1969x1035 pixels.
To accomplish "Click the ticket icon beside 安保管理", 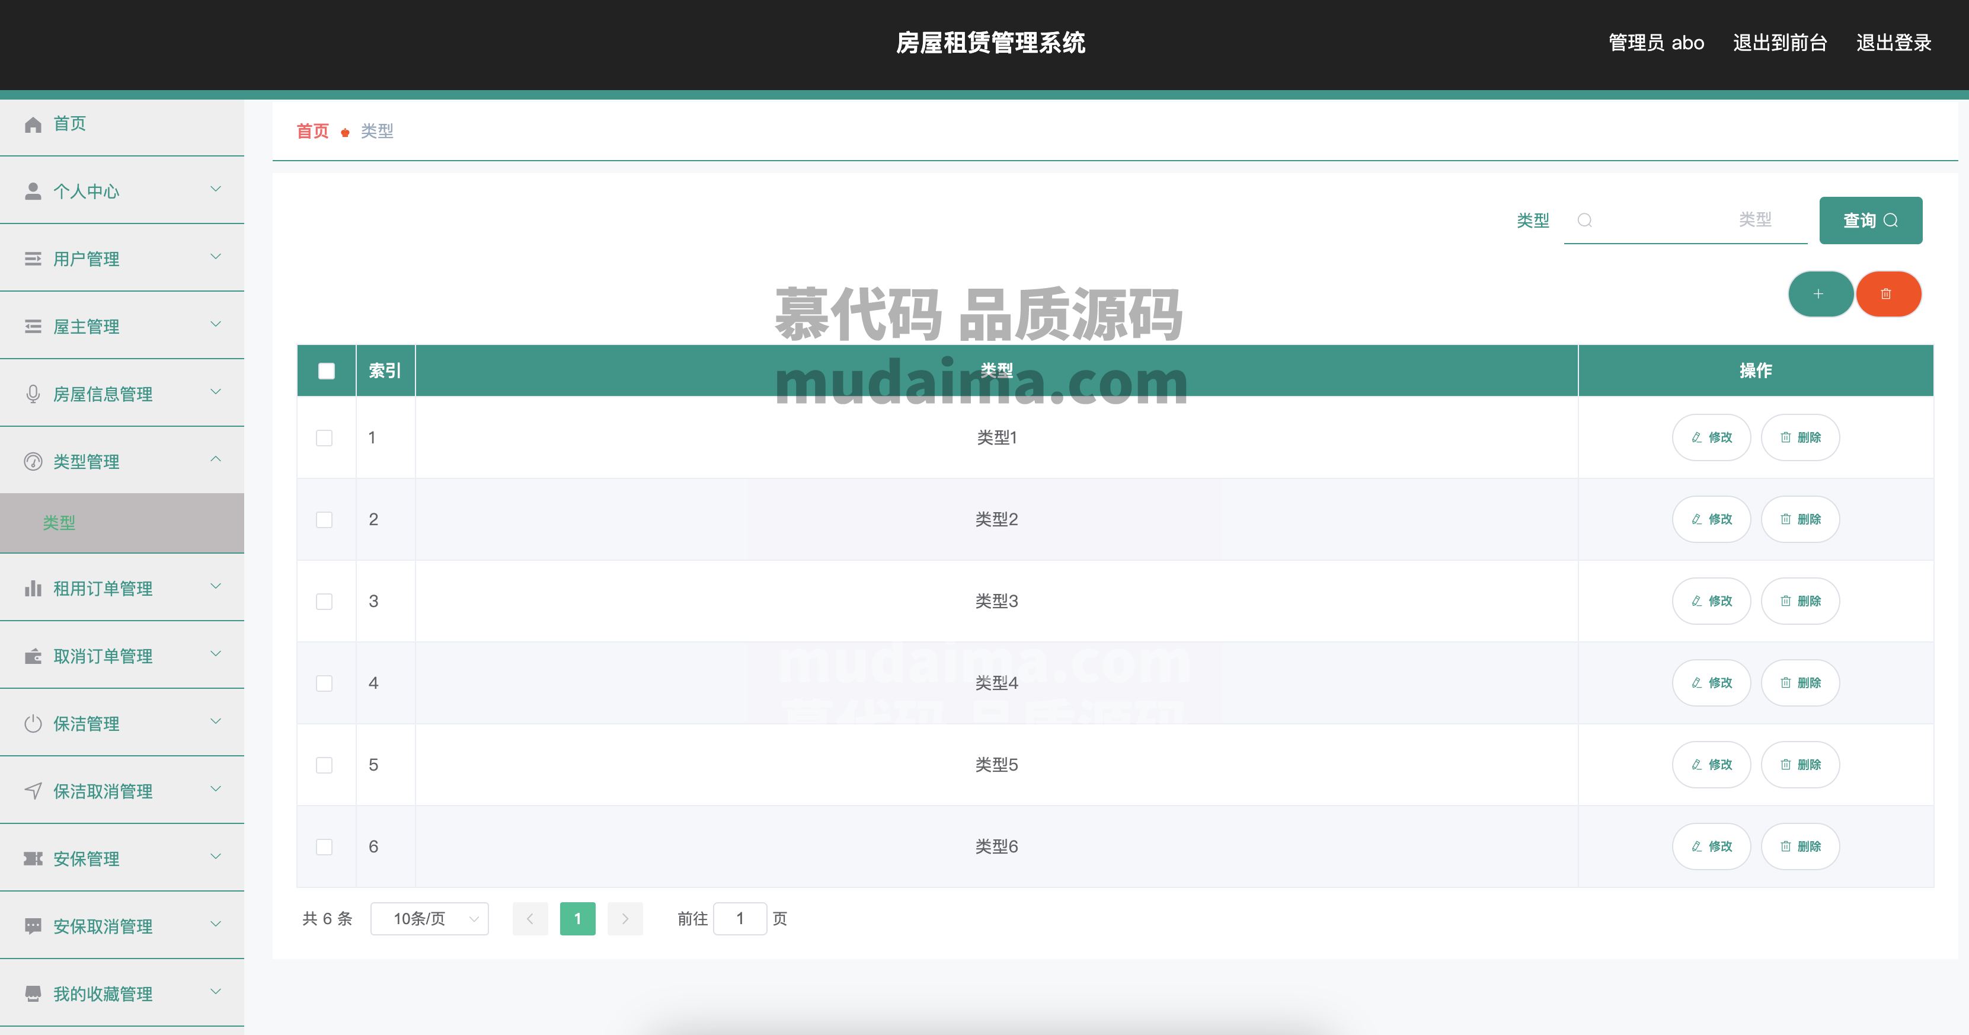I will point(33,858).
